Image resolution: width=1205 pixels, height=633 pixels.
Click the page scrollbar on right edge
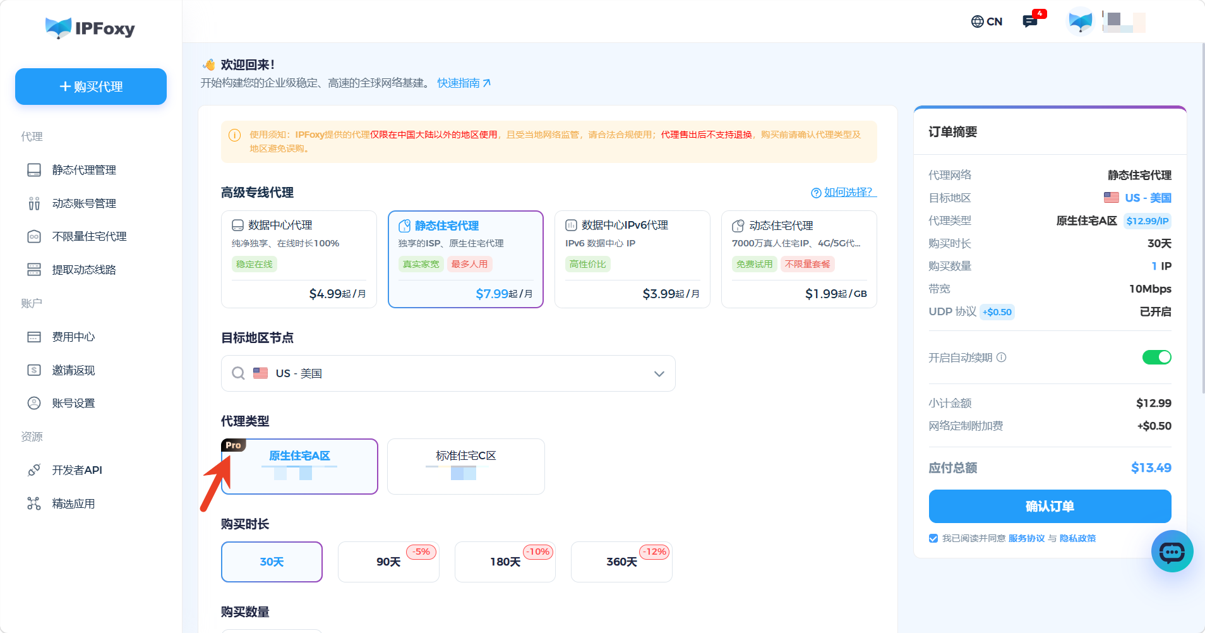pyautogui.click(x=1202, y=218)
